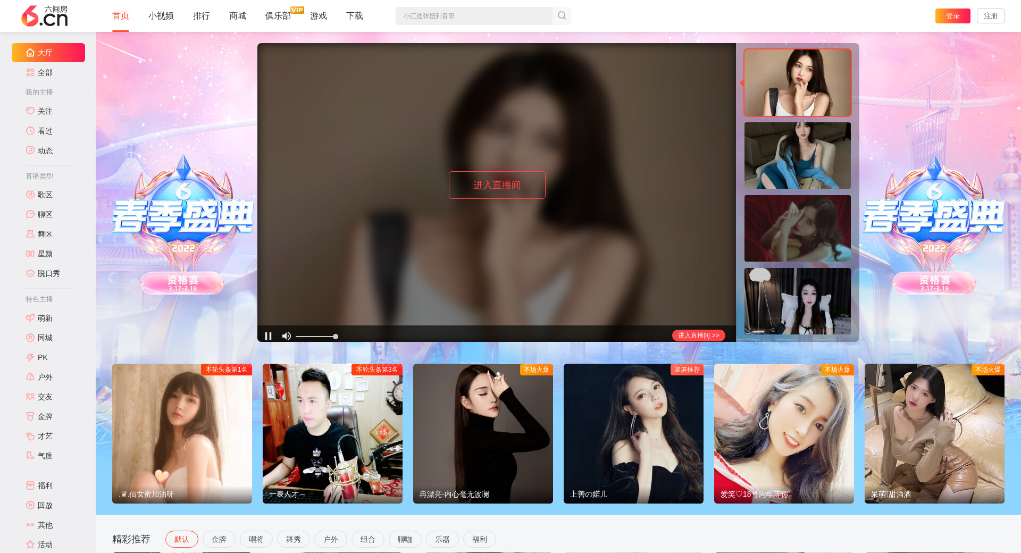This screenshot has height=553, width=1021.
Task: Switch to the 小视频 tab
Action: [x=161, y=16]
